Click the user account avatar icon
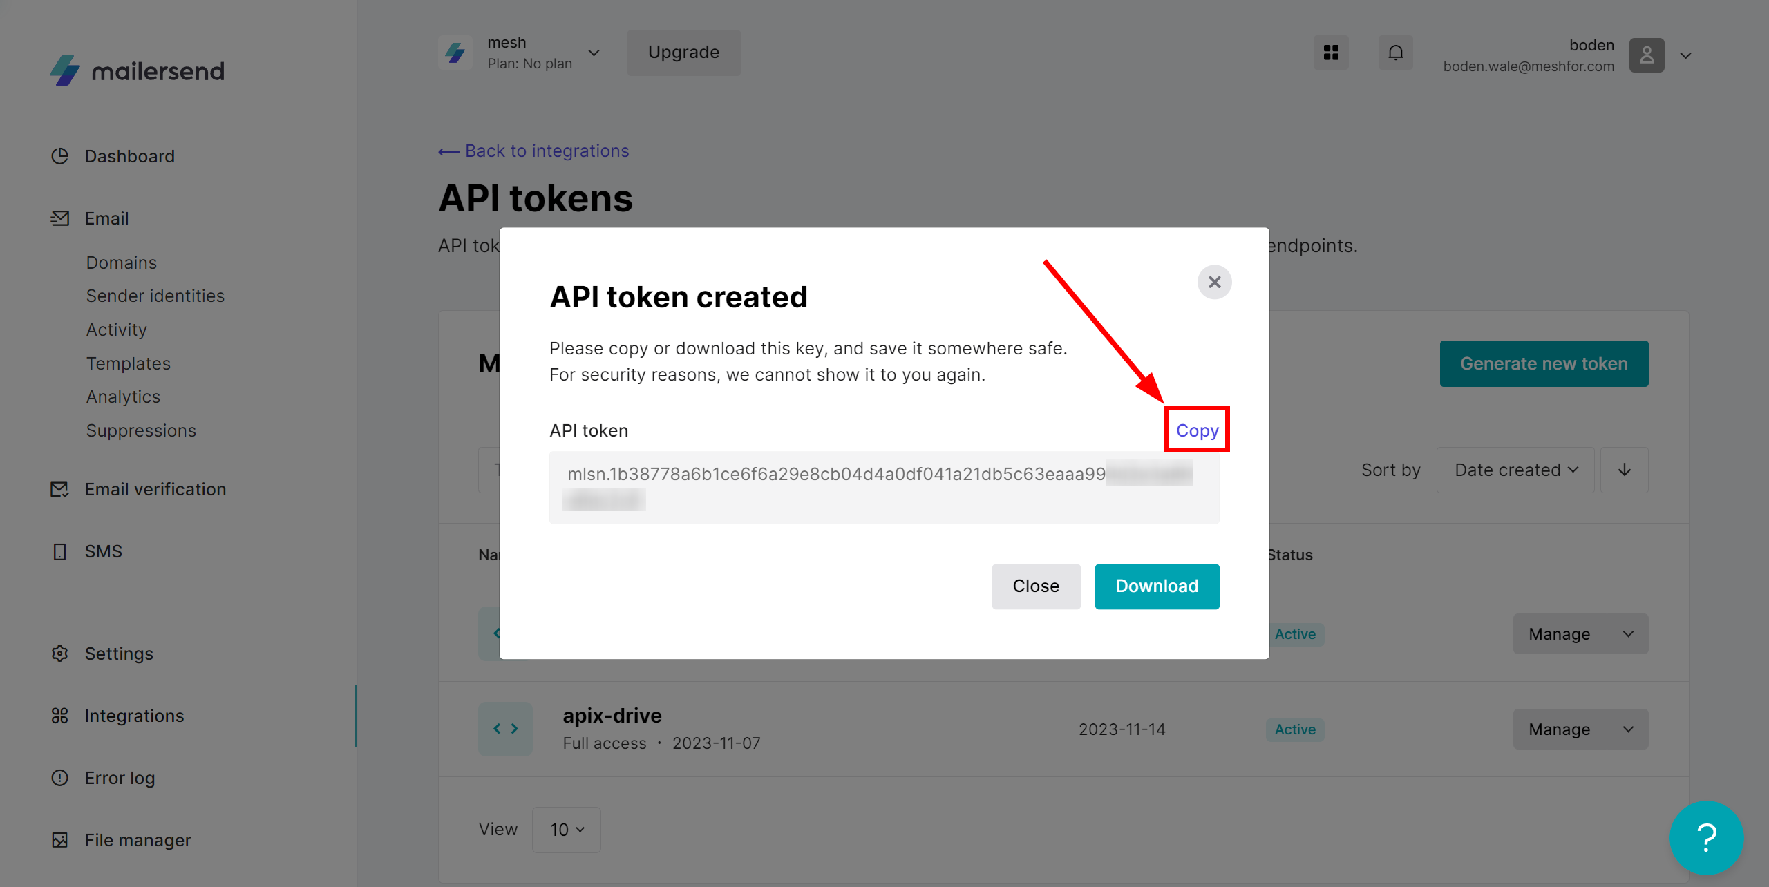 pos(1648,53)
